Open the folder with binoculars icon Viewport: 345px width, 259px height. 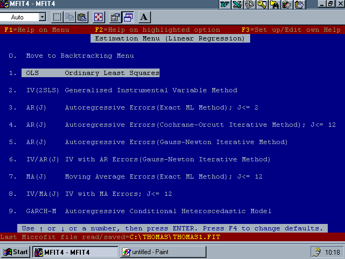tap(274, 4)
